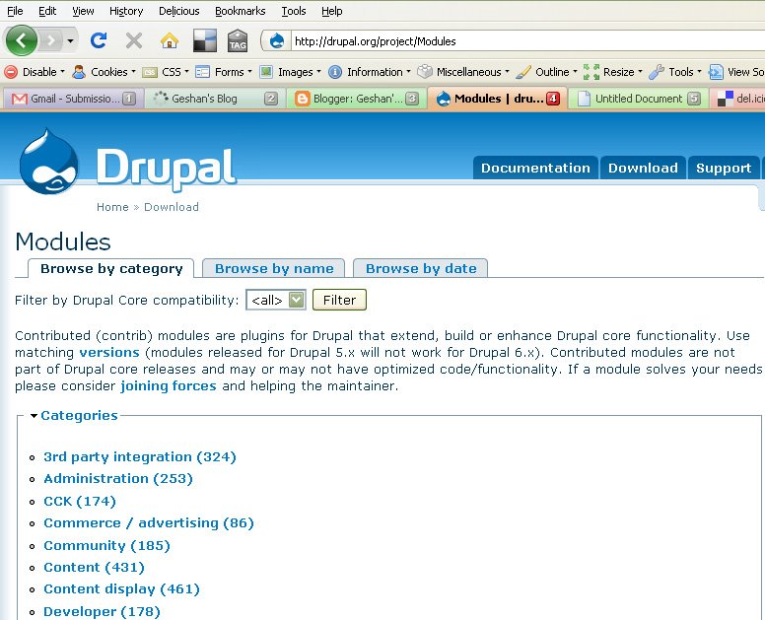This screenshot has width=765, height=620.
Task: Click the Delicious checkered bookmarks icon
Action: 205,41
